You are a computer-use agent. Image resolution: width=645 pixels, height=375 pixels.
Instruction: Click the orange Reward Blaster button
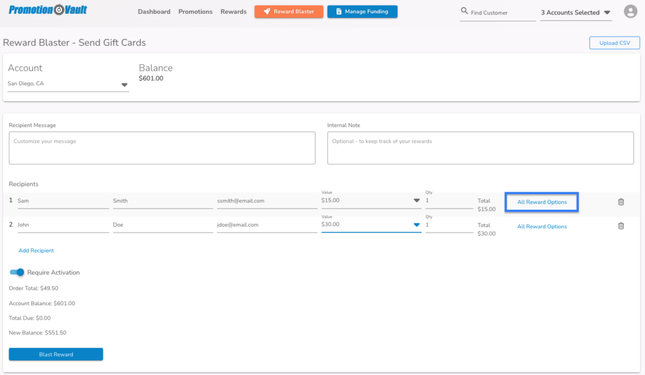[x=288, y=11]
